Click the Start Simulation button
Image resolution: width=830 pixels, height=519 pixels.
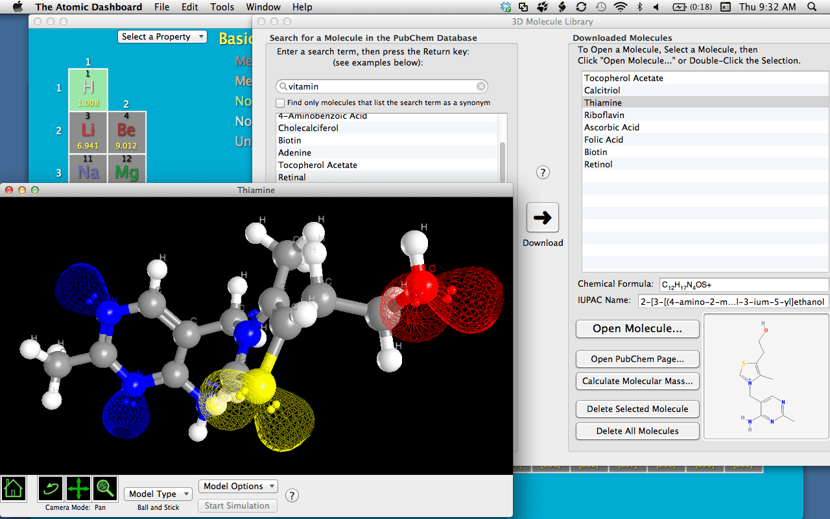[x=237, y=505]
